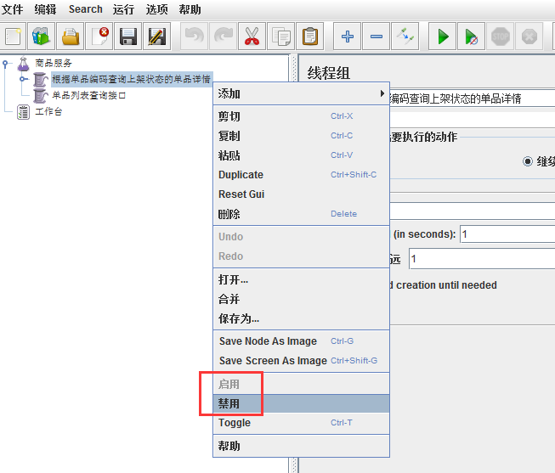Click the New test plan icon
This screenshot has width=555, height=473.
13,37
